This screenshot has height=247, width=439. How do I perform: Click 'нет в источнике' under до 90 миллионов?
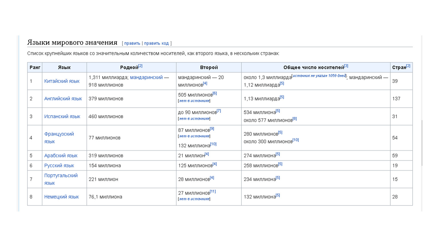pos(194,119)
